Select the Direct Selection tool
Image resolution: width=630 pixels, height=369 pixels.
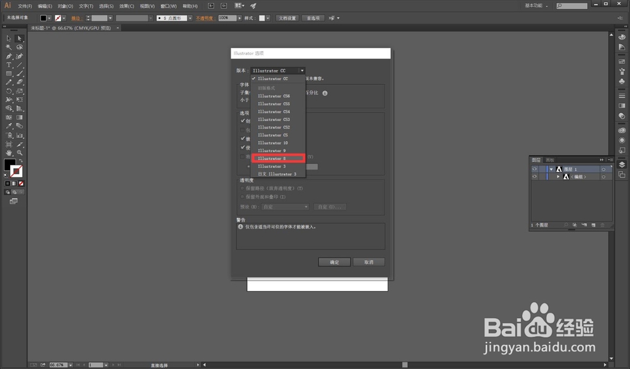(x=20, y=38)
